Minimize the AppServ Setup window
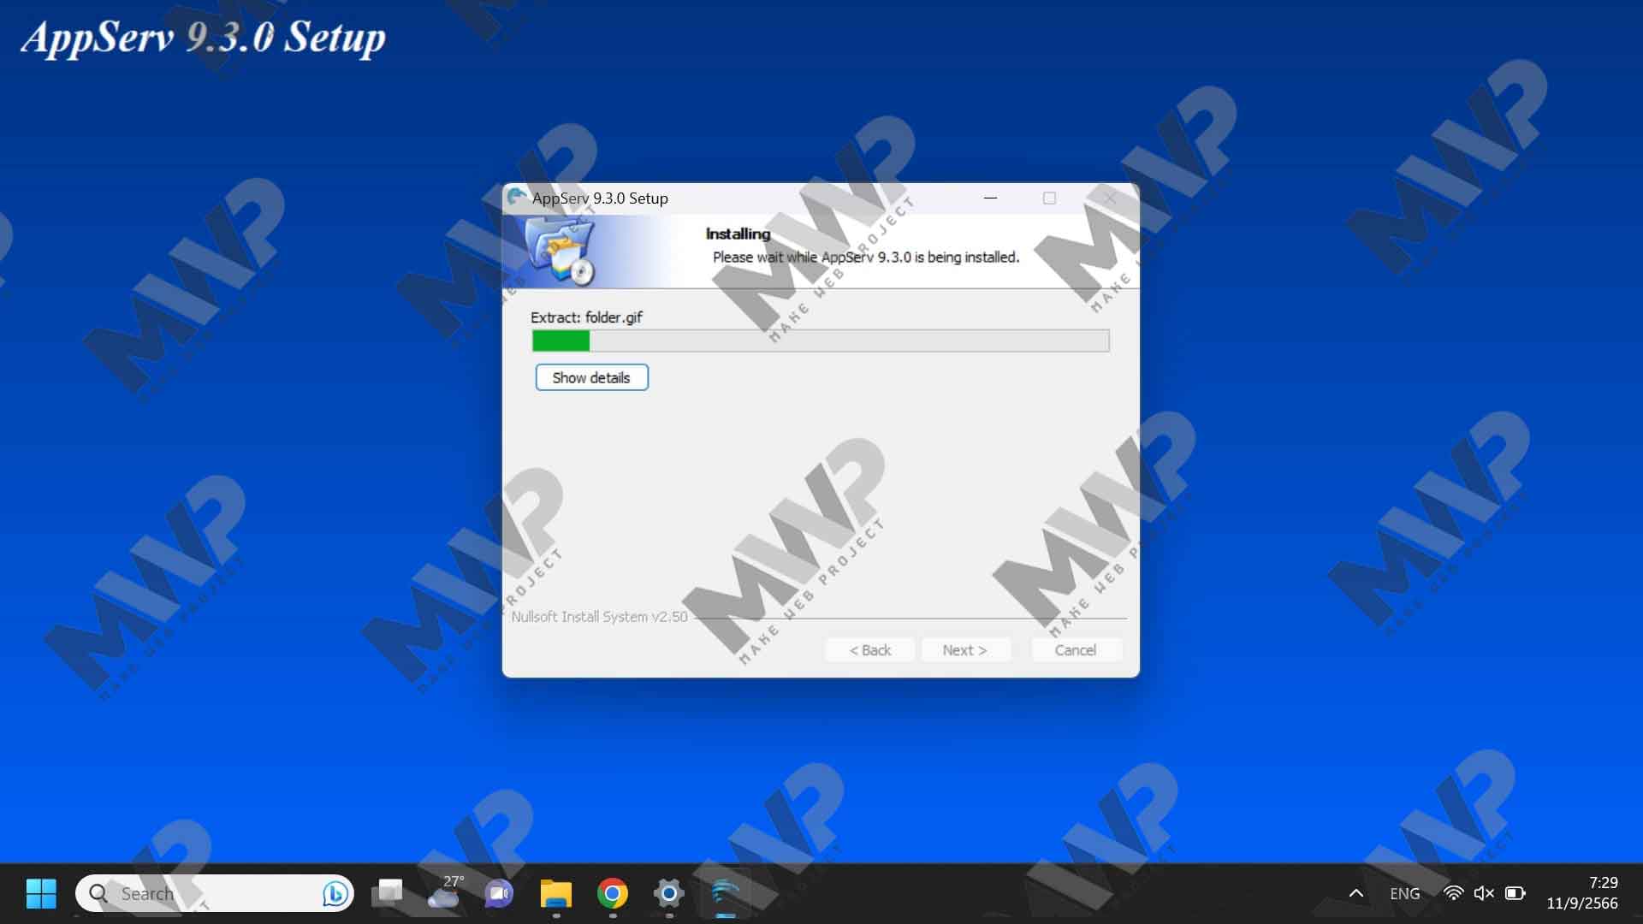Viewport: 1643px width, 924px height. click(990, 198)
